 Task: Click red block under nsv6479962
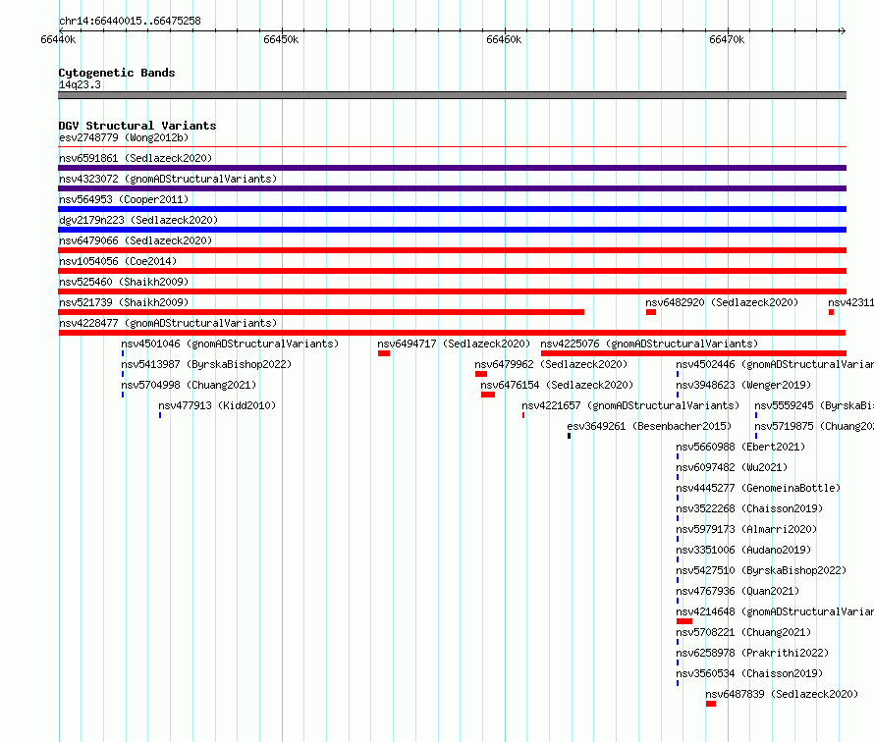(x=481, y=374)
